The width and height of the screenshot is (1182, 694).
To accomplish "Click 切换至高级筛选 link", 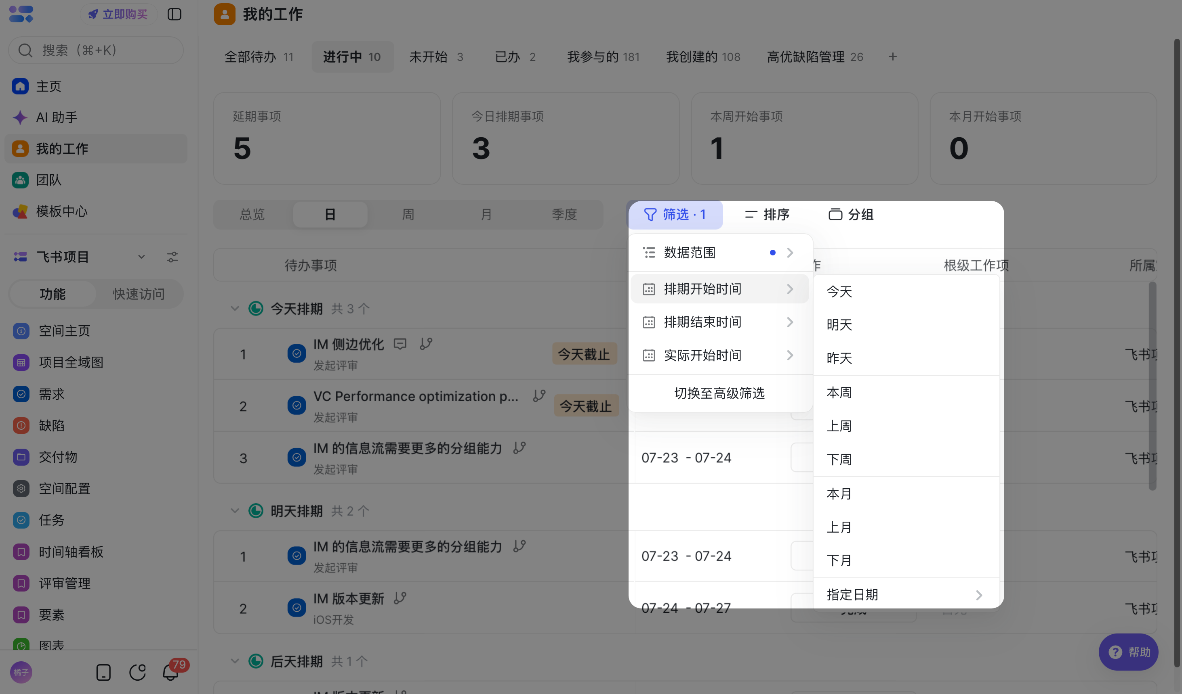I will click(x=719, y=394).
